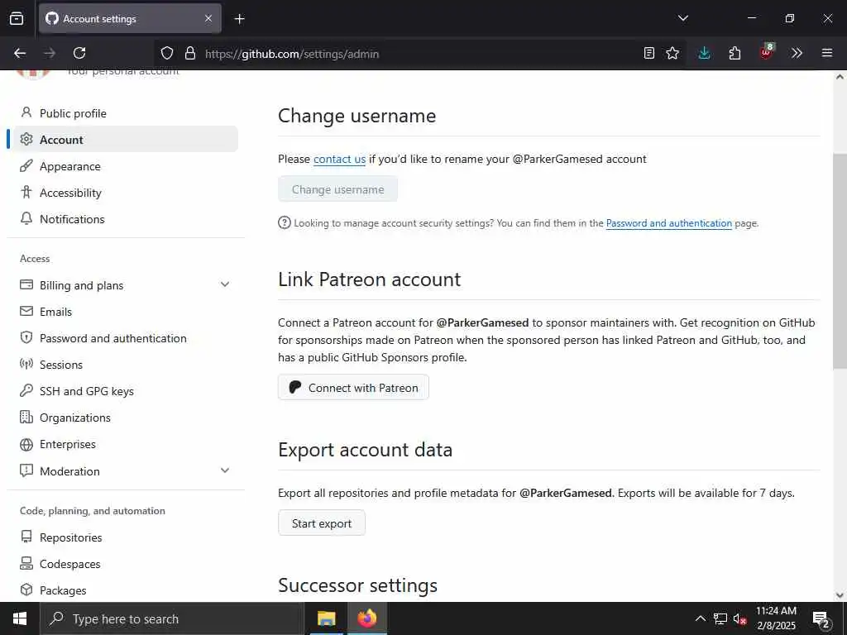Expand the Billing and plans section
The height and width of the screenshot is (635, 847).
[x=225, y=285]
